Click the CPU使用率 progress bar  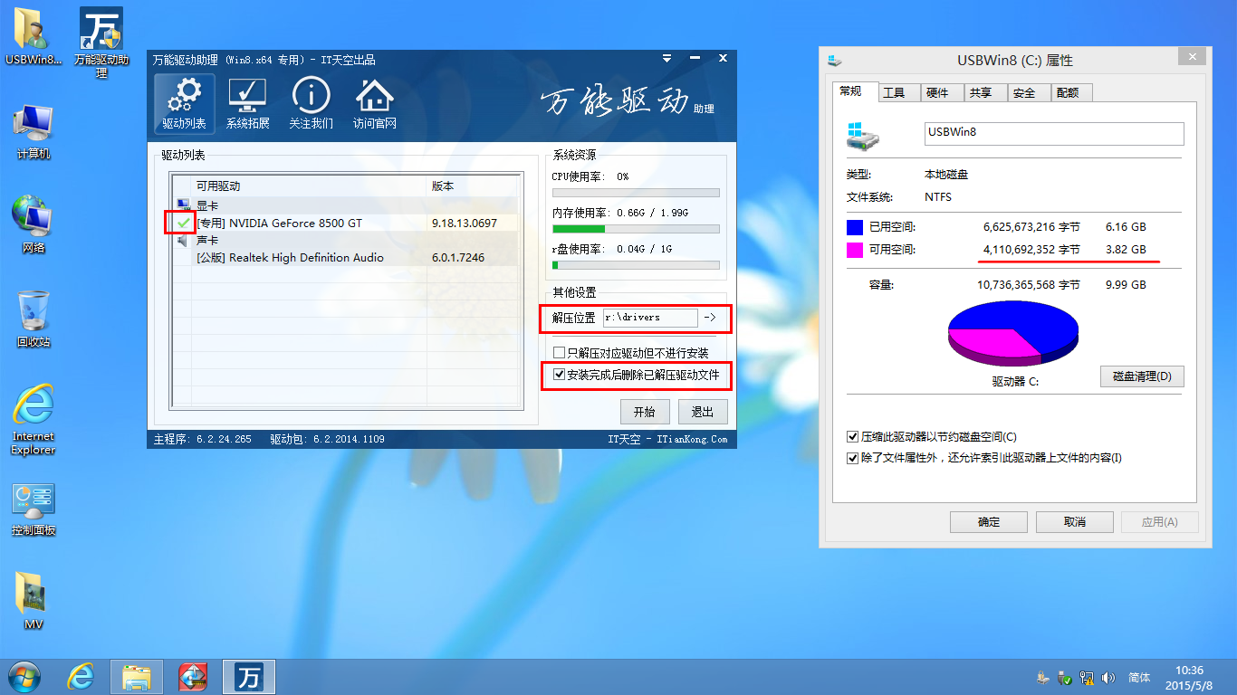tap(636, 193)
